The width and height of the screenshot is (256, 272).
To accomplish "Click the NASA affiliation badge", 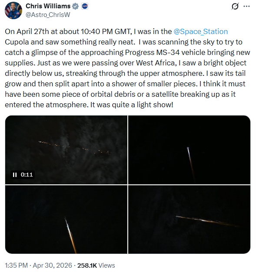I will [x=85, y=6].
